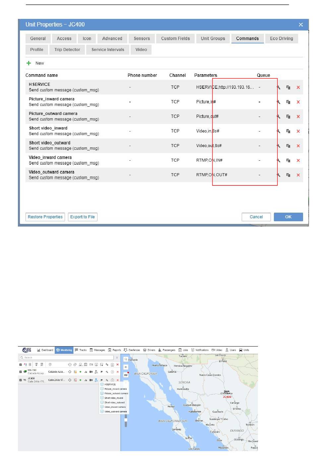The width and height of the screenshot is (315, 470).
Task: Edit the Short video_inward command
Action: 279,131
